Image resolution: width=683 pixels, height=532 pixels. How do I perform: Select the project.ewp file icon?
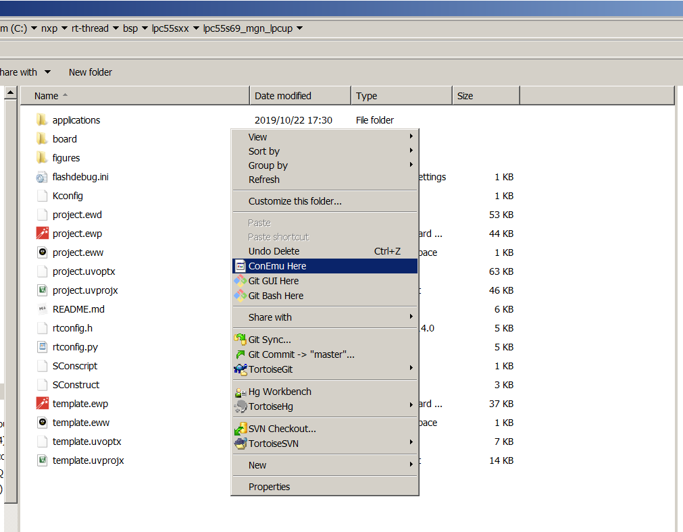[42, 234]
